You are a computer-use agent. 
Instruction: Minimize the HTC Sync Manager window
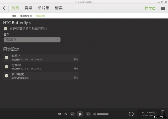click(159, 2)
